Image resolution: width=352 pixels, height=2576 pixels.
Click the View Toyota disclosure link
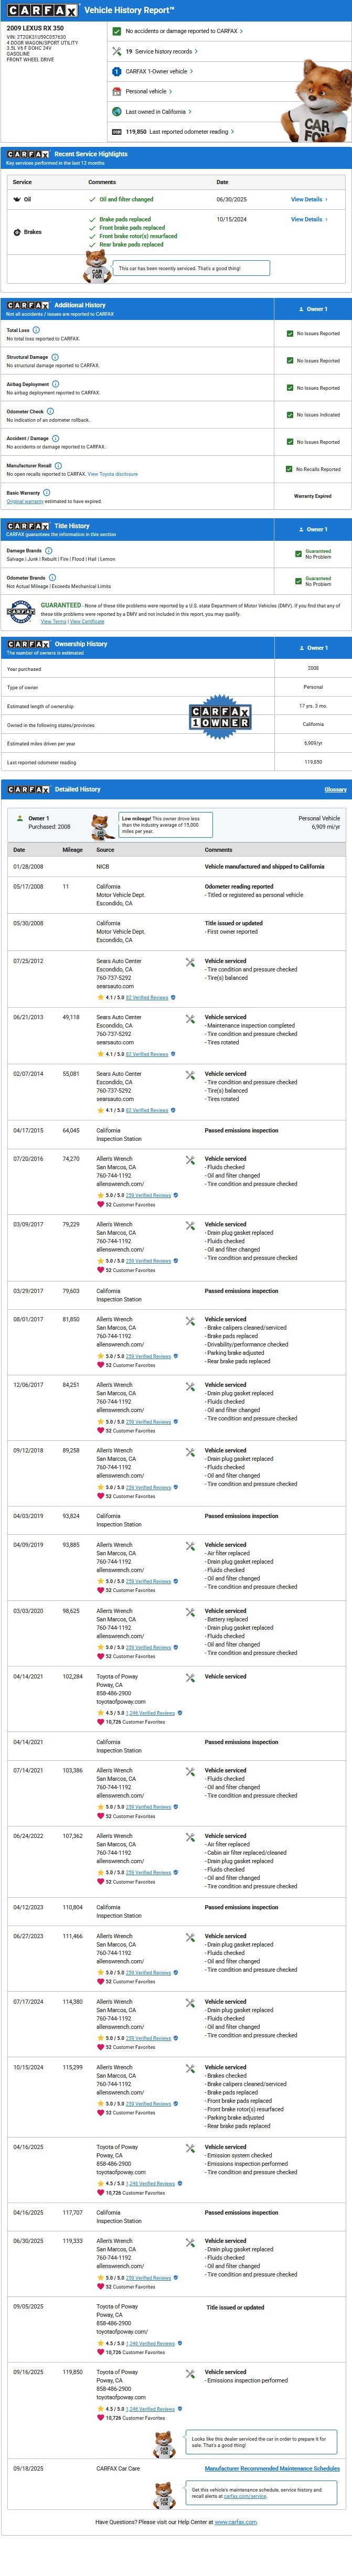(x=112, y=474)
